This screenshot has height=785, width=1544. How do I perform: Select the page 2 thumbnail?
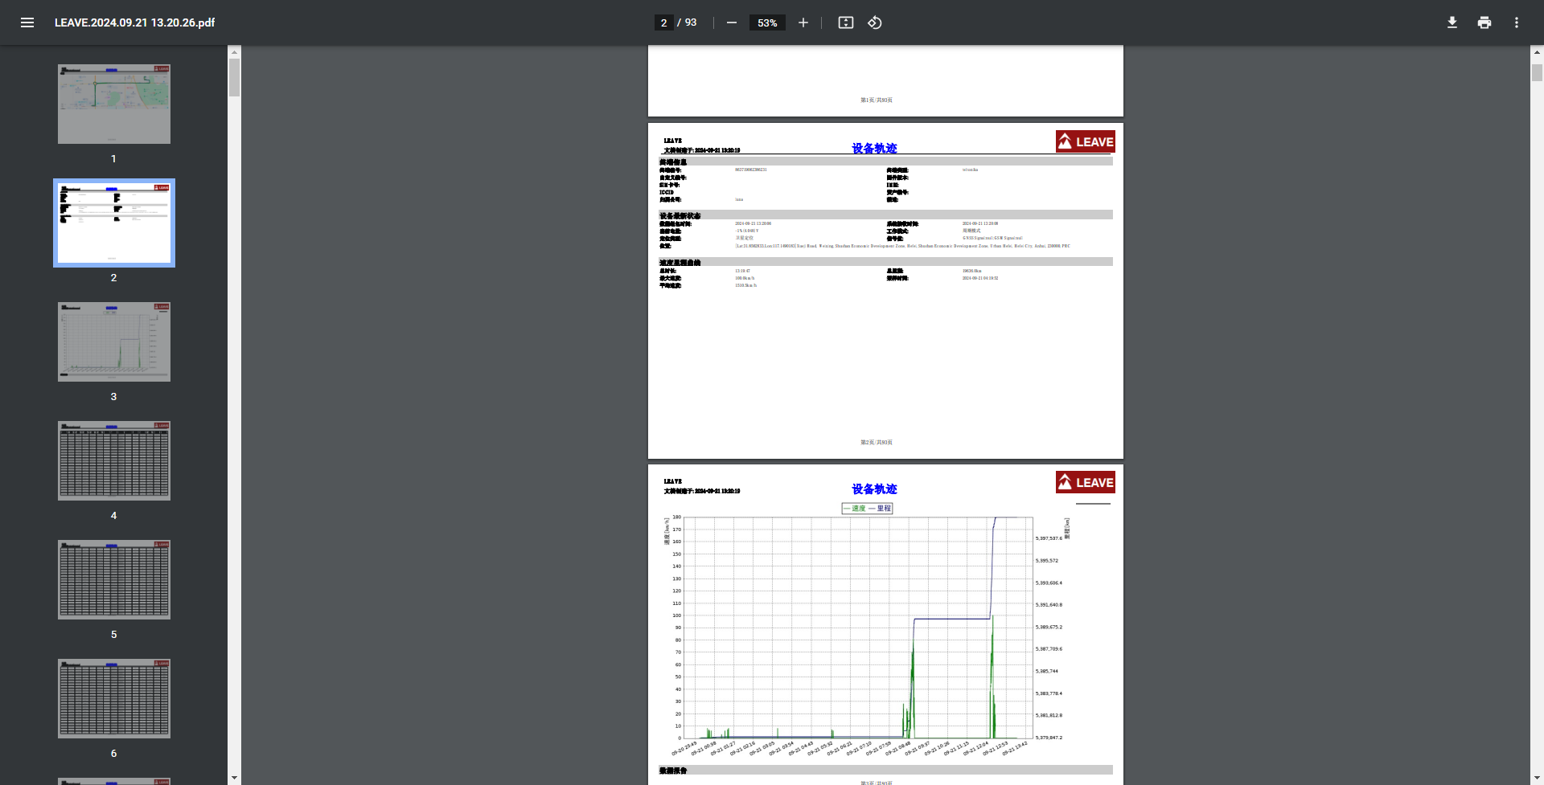coord(114,223)
